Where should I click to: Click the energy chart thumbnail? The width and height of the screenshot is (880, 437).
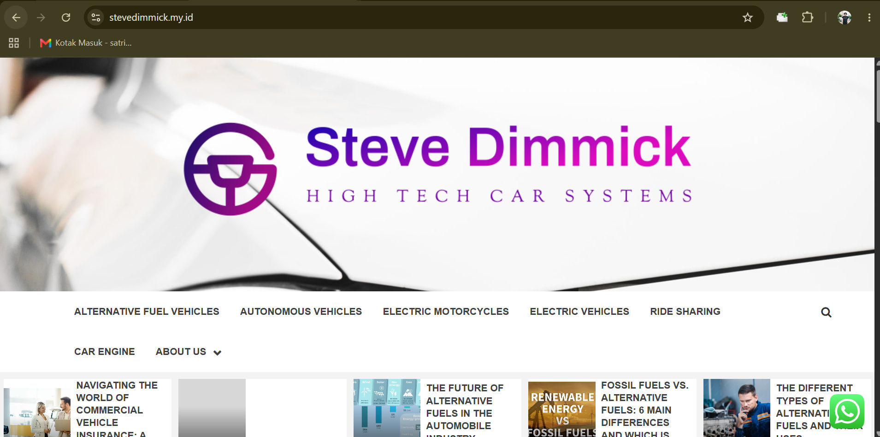coord(387,408)
